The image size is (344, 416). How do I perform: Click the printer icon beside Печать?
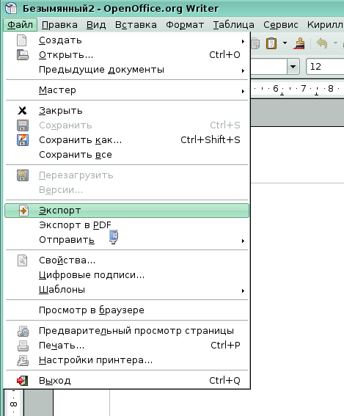(23, 346)
